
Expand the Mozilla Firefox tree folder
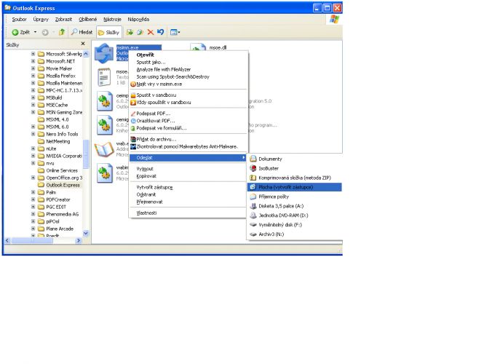coord(33,76)
